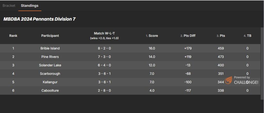
Task: Click the Challonge flame logo icon
Action: tap(228, 80)
